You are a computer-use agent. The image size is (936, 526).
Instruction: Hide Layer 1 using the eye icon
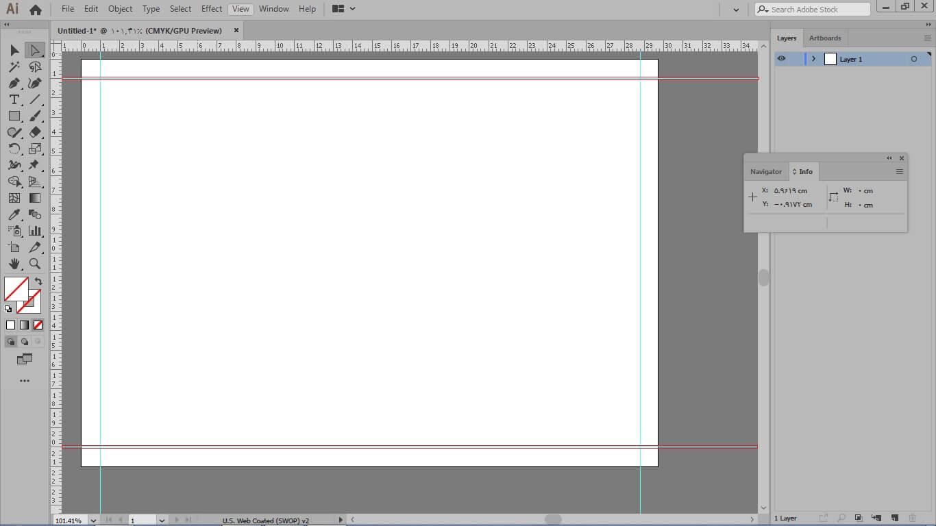coord(782,59)
